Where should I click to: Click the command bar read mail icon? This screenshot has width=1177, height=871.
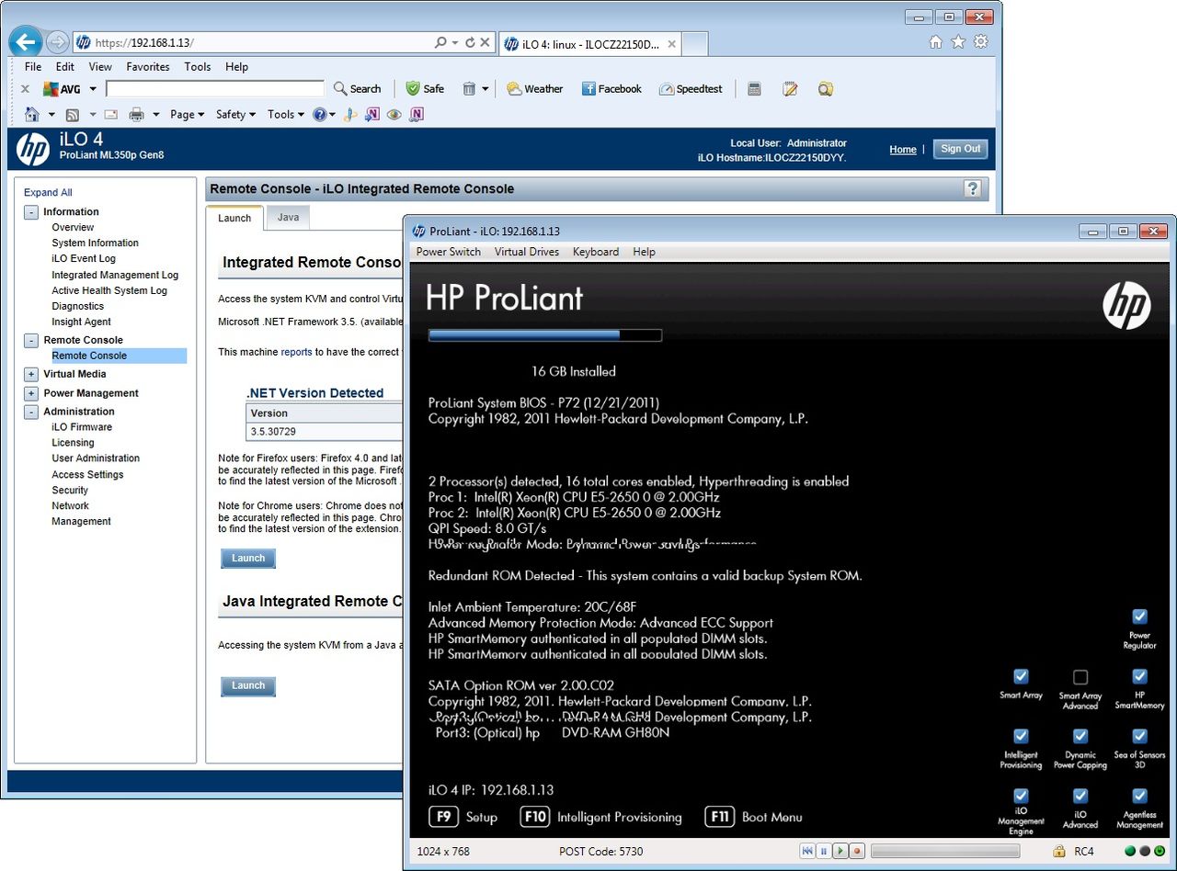[110, 115]
